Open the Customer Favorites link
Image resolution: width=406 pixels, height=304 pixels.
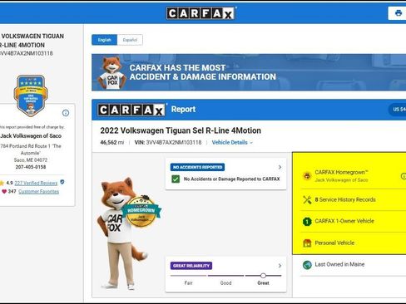click(x=38, y=192)
